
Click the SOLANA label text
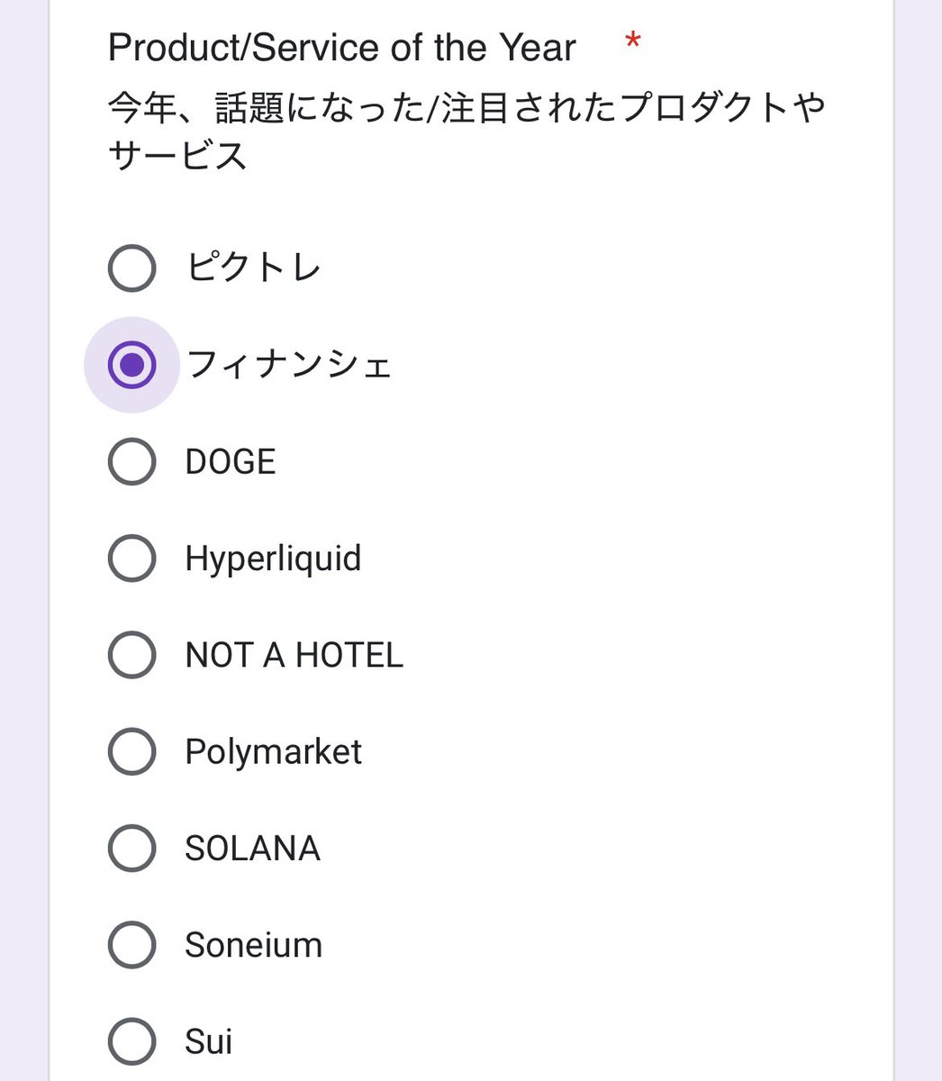(x=253, y=849)
